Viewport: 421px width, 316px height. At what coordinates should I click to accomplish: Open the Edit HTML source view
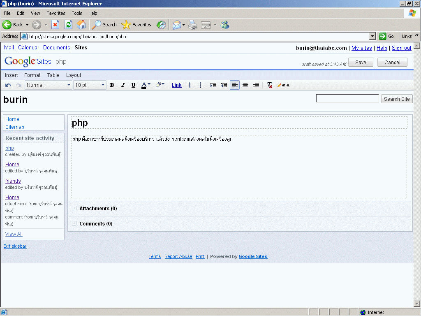(283, 85)
